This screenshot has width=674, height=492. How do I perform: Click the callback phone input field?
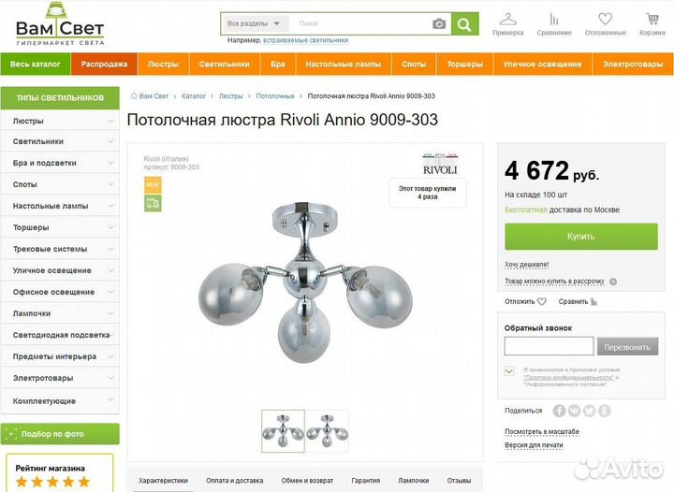[549, 346]
